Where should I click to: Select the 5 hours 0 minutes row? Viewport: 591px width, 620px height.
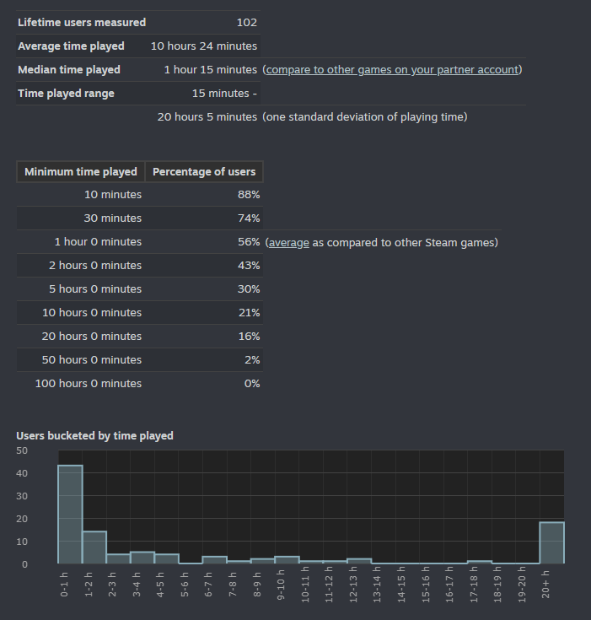[140, 289]
